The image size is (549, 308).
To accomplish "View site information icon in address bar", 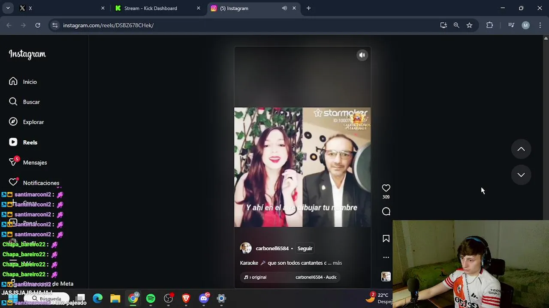I will coord(55,25).
